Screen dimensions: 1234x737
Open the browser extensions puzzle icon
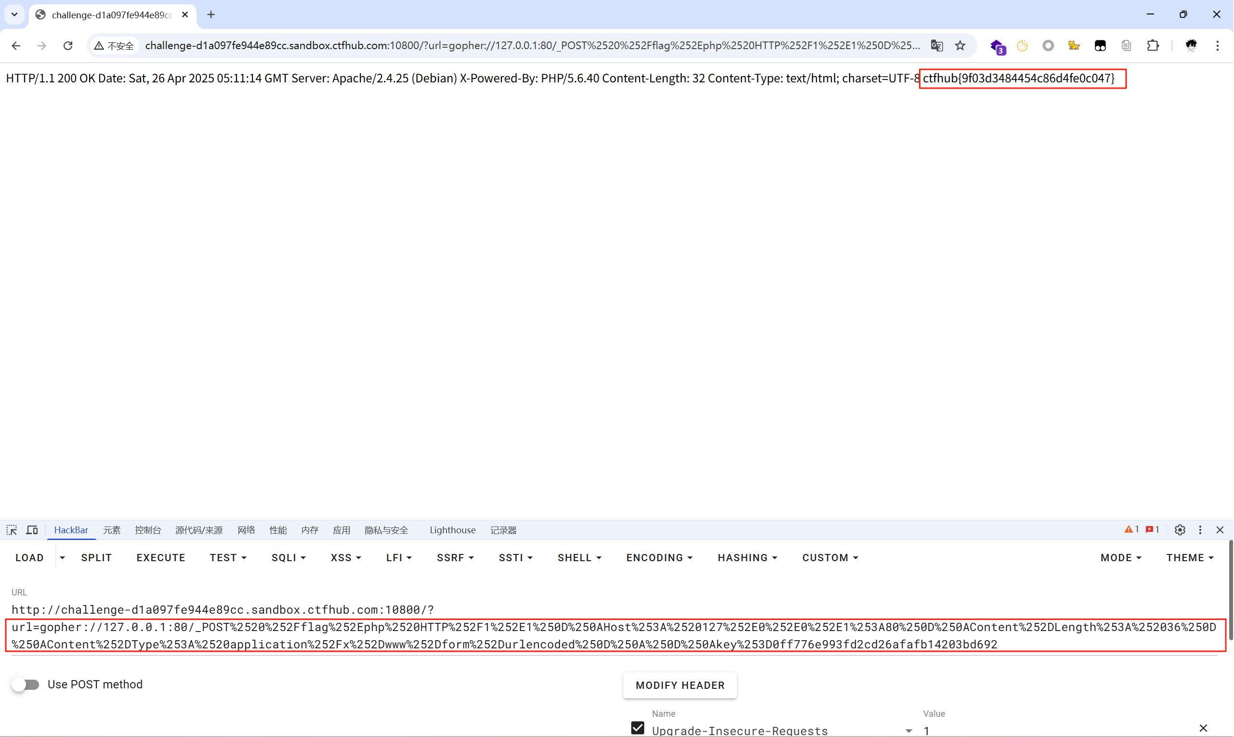coord(1153,46)
